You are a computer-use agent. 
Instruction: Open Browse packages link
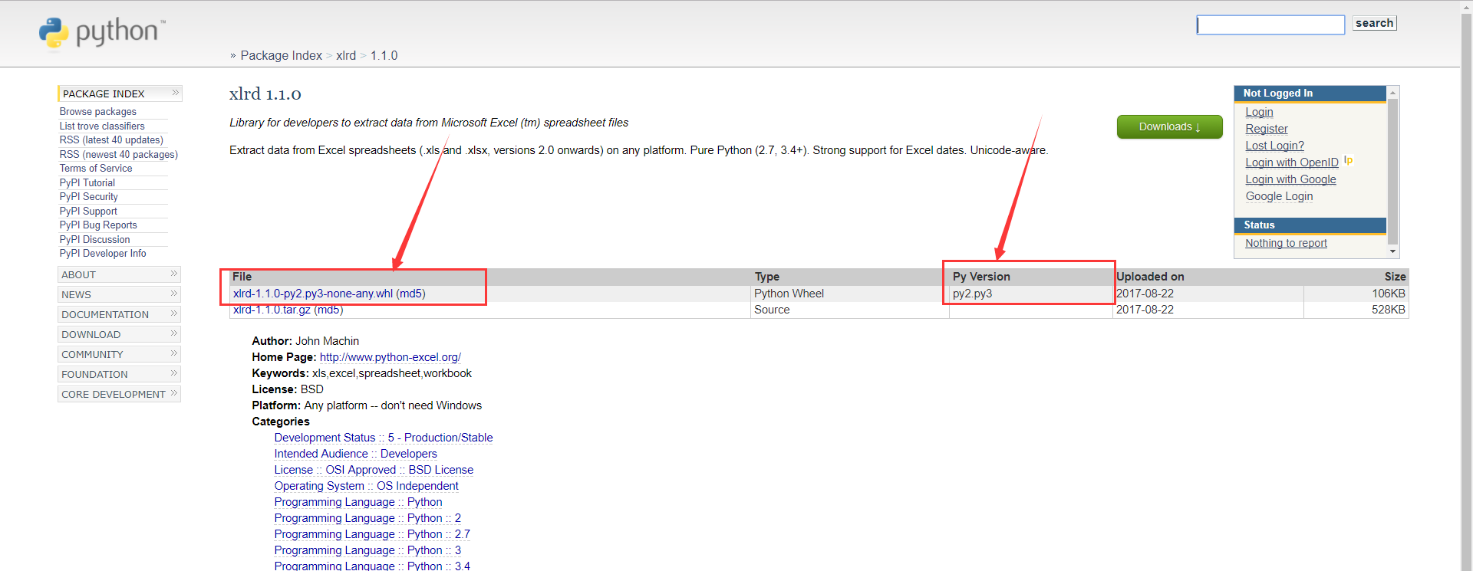98,112
